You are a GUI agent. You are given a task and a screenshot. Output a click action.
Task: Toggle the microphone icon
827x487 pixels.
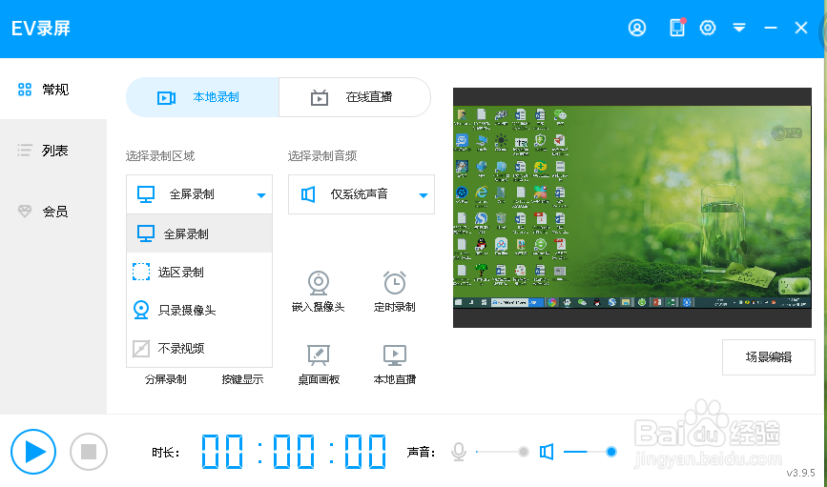tap(459, 452)
